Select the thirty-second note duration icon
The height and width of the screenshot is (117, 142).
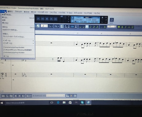(x=97, y=27)
